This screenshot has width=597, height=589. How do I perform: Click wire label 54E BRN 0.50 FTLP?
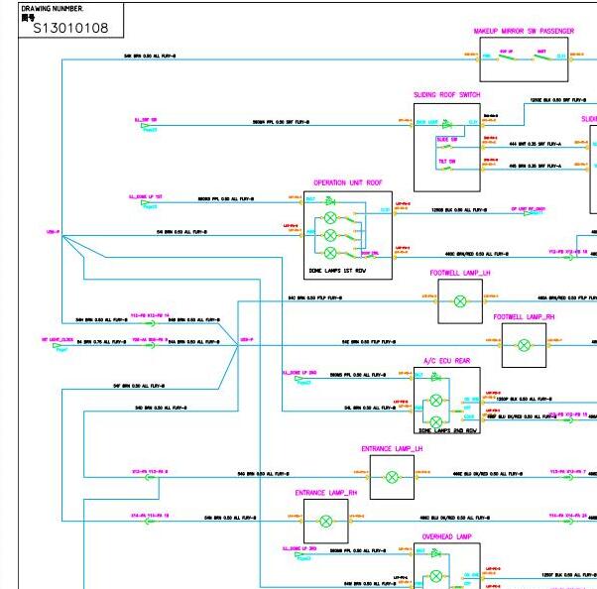click(369, 342)
